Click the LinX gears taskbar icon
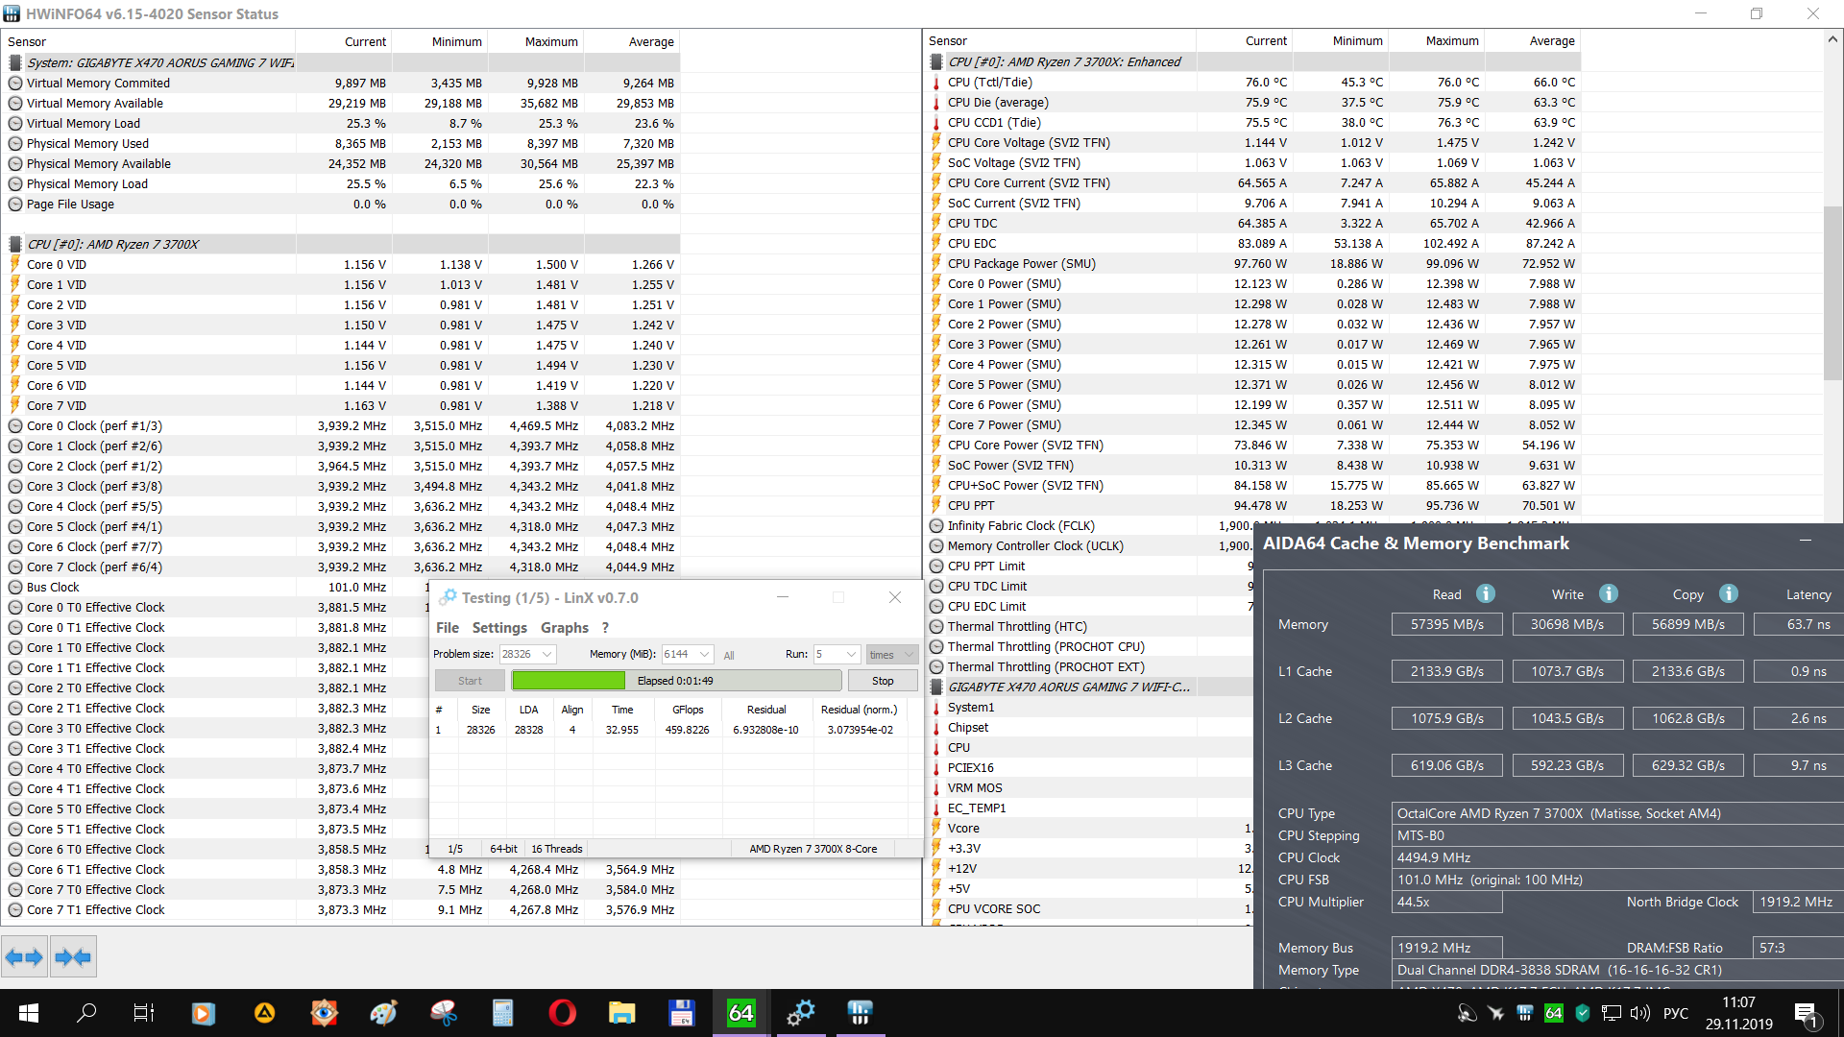Image resolution: width=1844 pixels, height=1037 pixels. (800, 1013)
